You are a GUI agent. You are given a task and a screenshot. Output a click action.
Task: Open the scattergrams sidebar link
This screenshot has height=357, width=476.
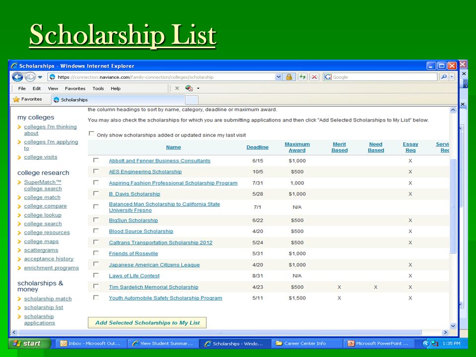pos(41,250)
